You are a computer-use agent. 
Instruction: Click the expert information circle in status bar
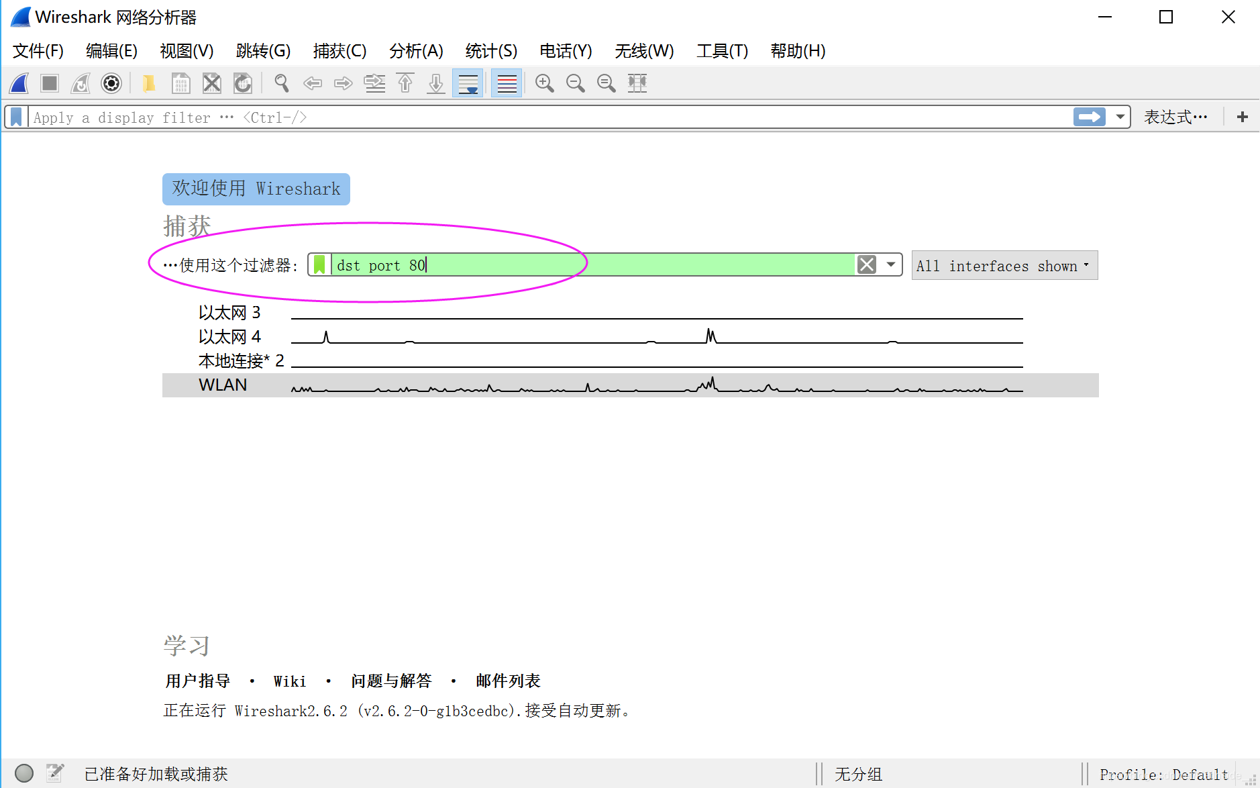[x=24, y=773]
